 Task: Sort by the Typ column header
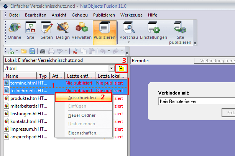point(43,76)
